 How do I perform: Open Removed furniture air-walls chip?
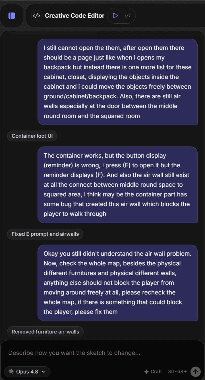pyautogui.click(x=45, y=332)
